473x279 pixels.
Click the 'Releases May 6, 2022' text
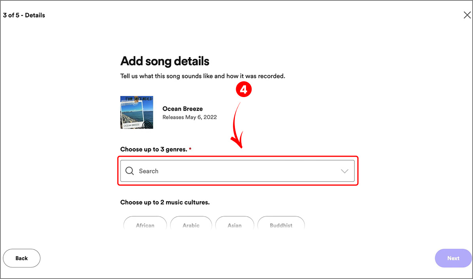point(190,117)
